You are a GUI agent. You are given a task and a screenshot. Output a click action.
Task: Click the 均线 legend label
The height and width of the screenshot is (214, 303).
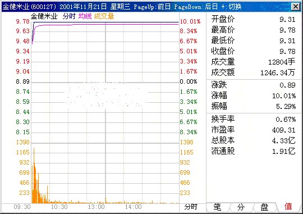(x=85, y=16)
